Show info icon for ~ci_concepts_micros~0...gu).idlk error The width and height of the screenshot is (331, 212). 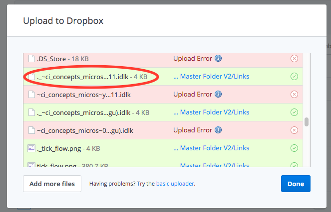click(x=218, y=130)
